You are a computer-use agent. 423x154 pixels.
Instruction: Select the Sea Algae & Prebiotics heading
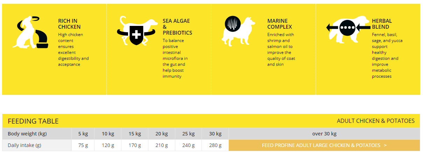point(177,27)
